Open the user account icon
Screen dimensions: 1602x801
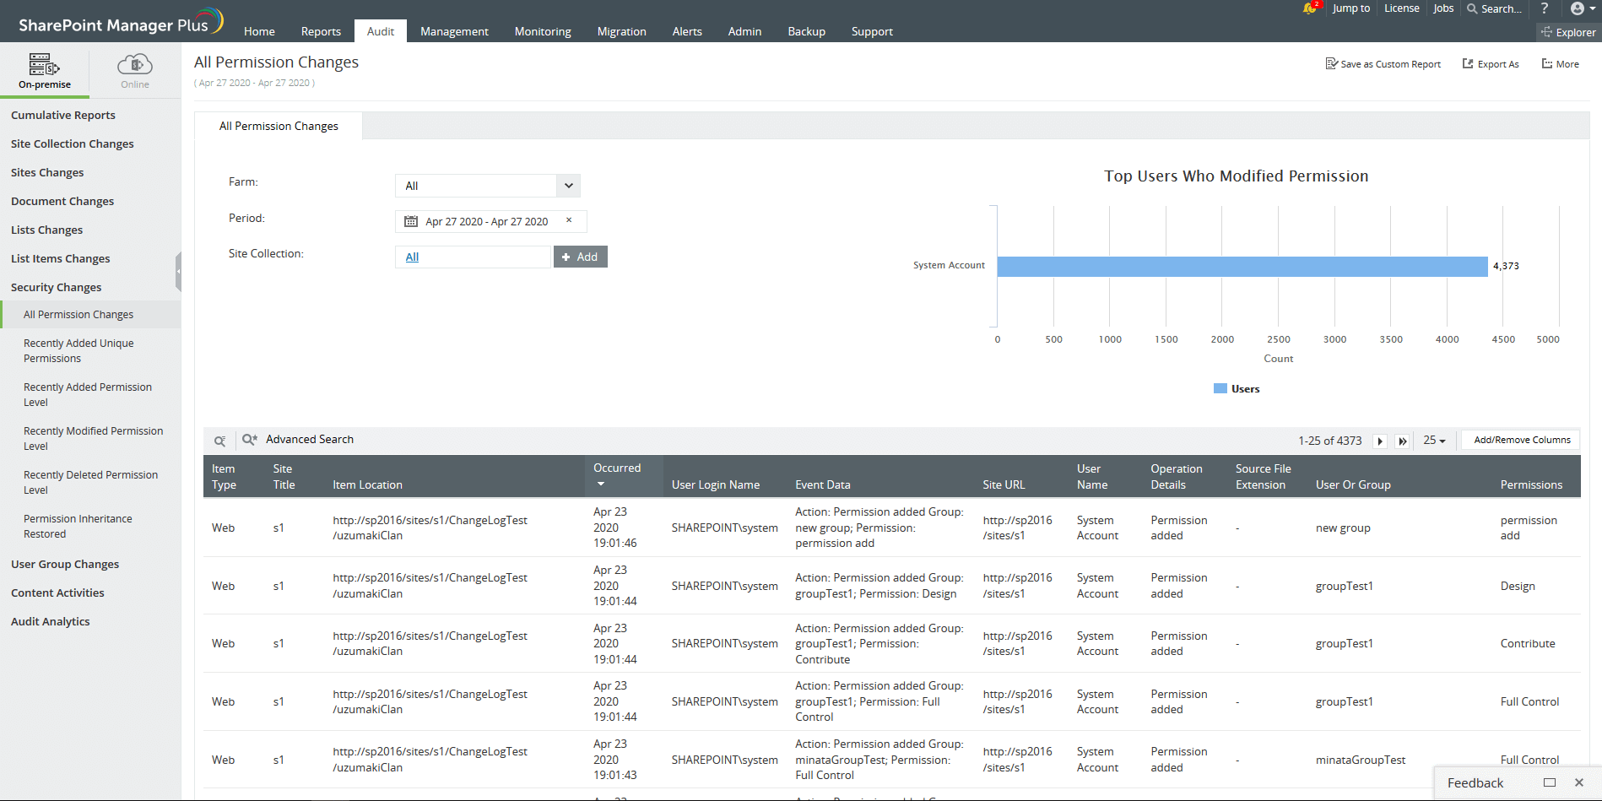1579,8
